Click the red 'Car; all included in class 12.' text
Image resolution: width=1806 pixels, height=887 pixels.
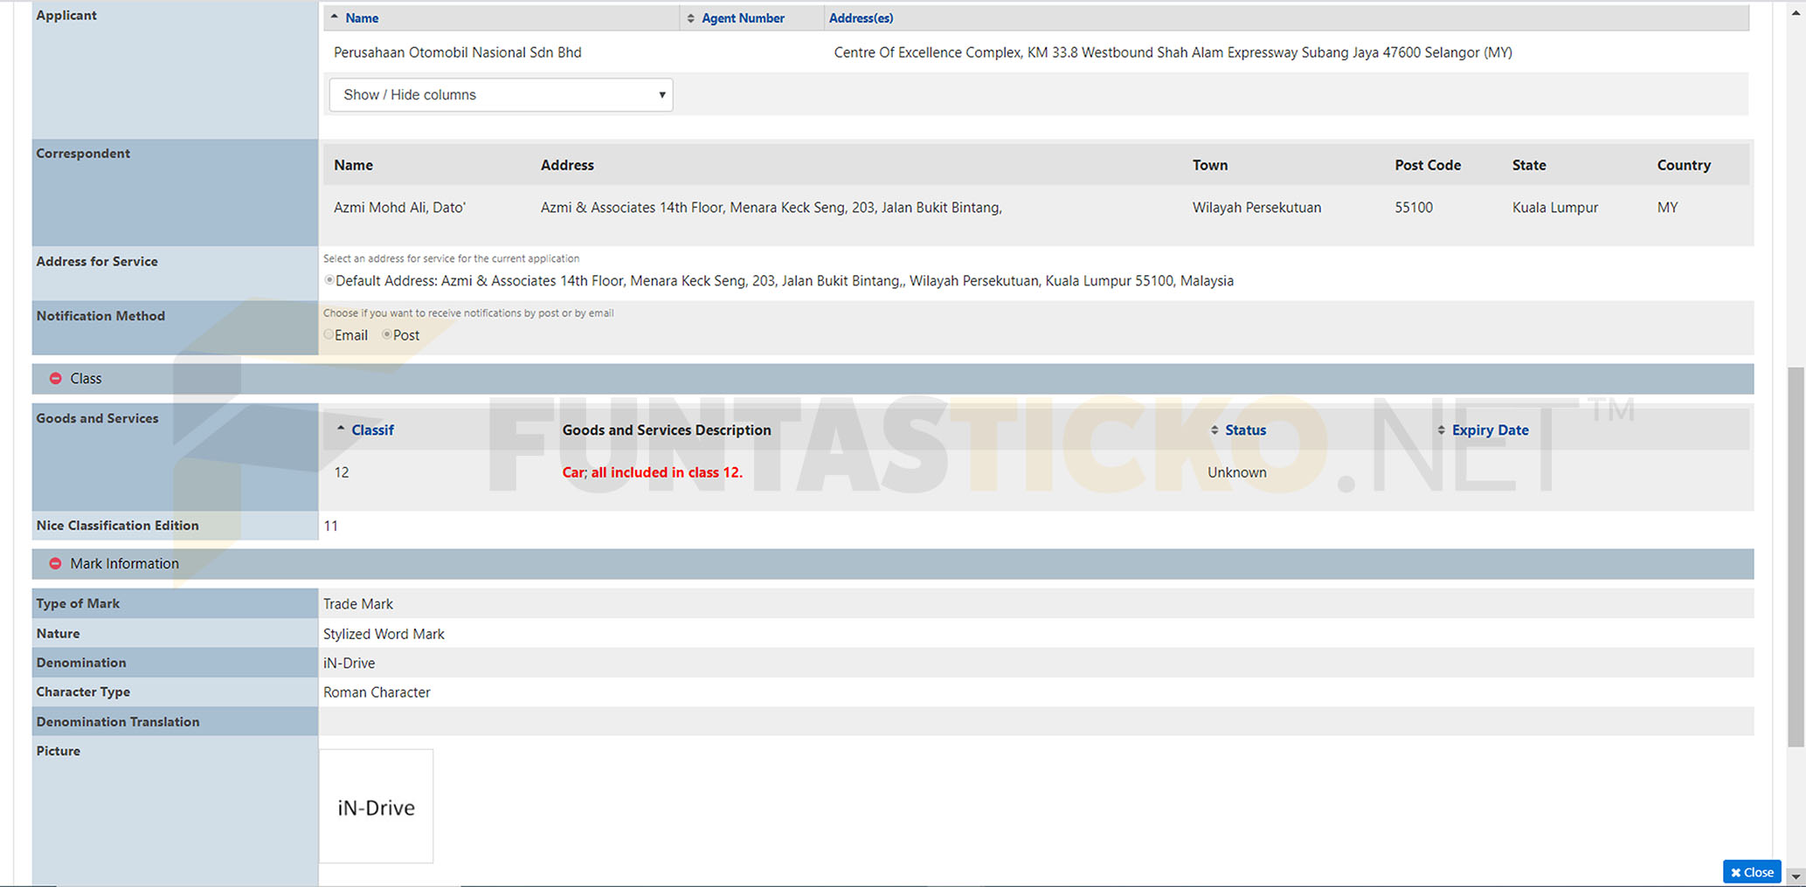point(652,472)
